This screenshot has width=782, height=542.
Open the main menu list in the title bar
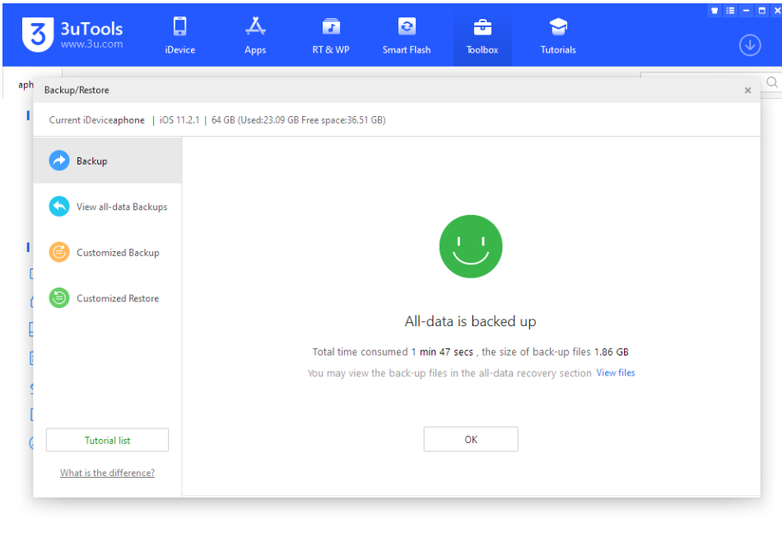[x=729, y=11]
